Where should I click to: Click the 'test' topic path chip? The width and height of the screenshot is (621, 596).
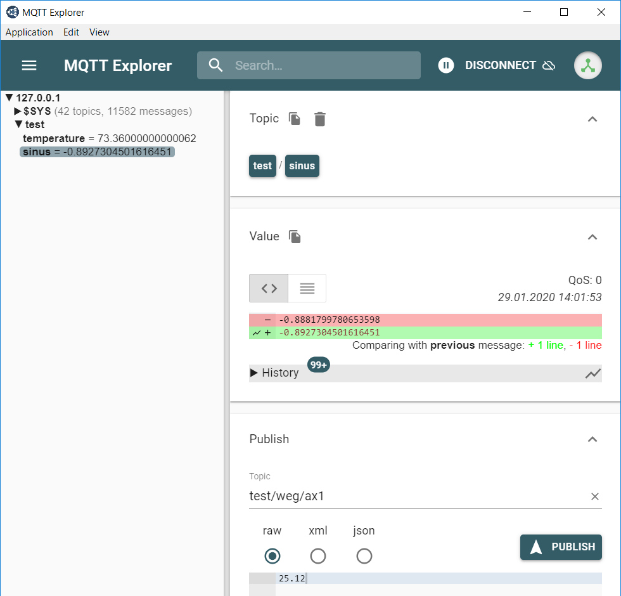coord(262,165)
